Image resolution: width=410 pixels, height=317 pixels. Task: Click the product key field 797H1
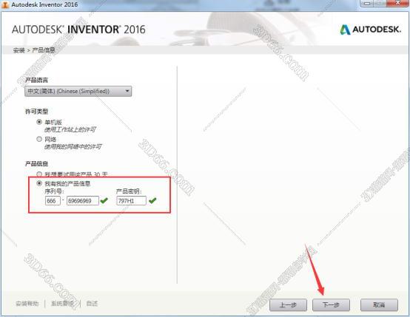131,201
